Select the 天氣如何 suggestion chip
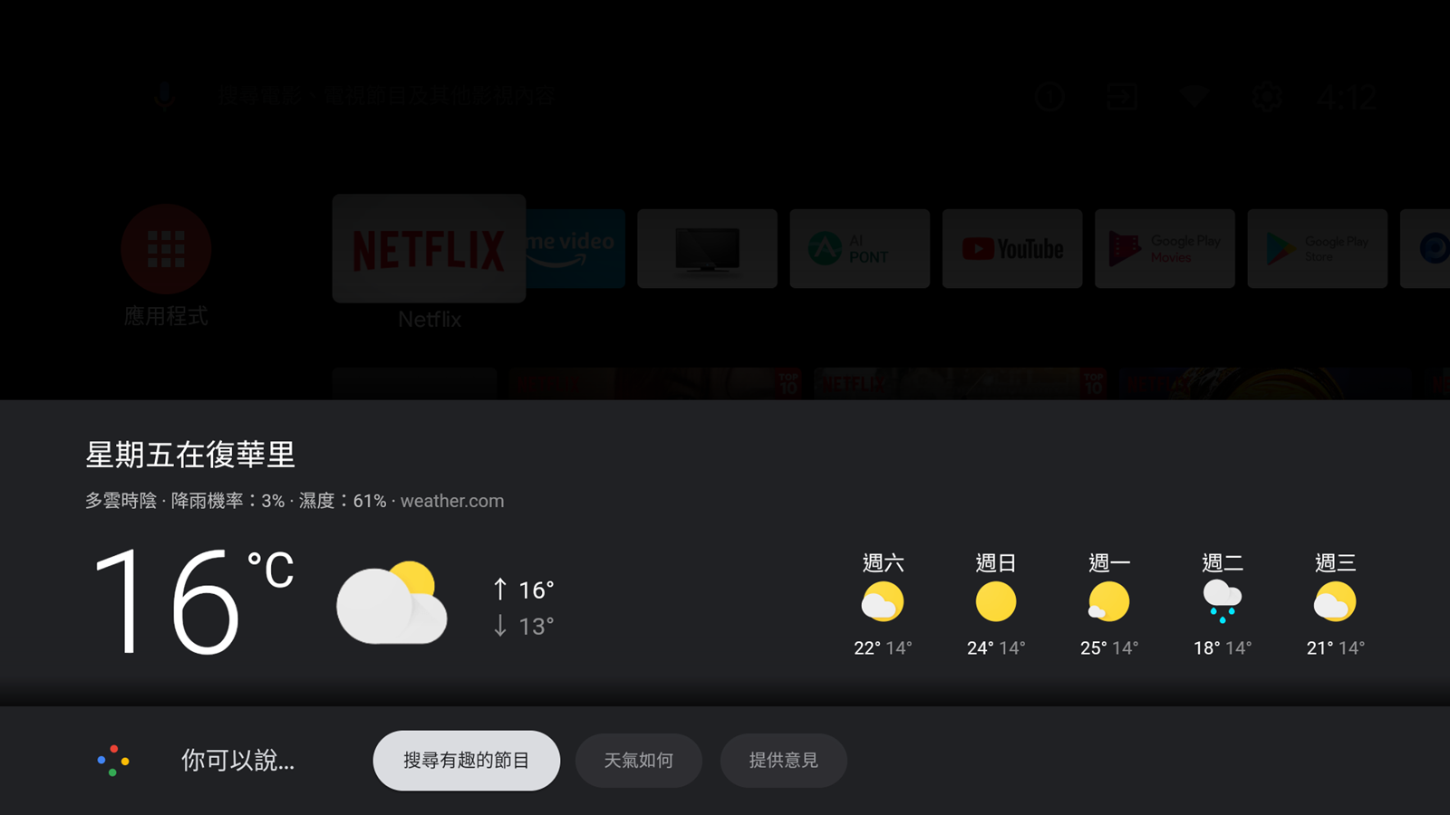 [638, 761]
